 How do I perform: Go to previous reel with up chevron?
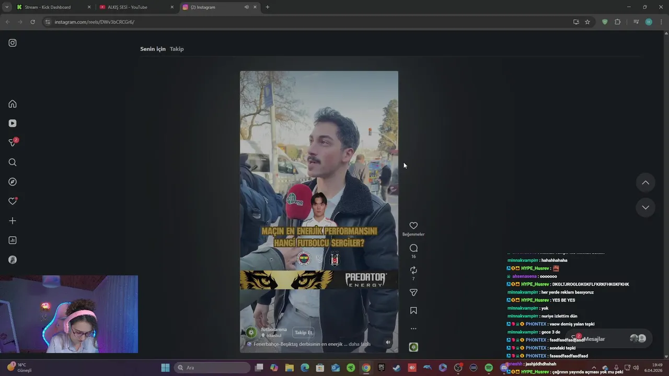(x=645, y=183)
